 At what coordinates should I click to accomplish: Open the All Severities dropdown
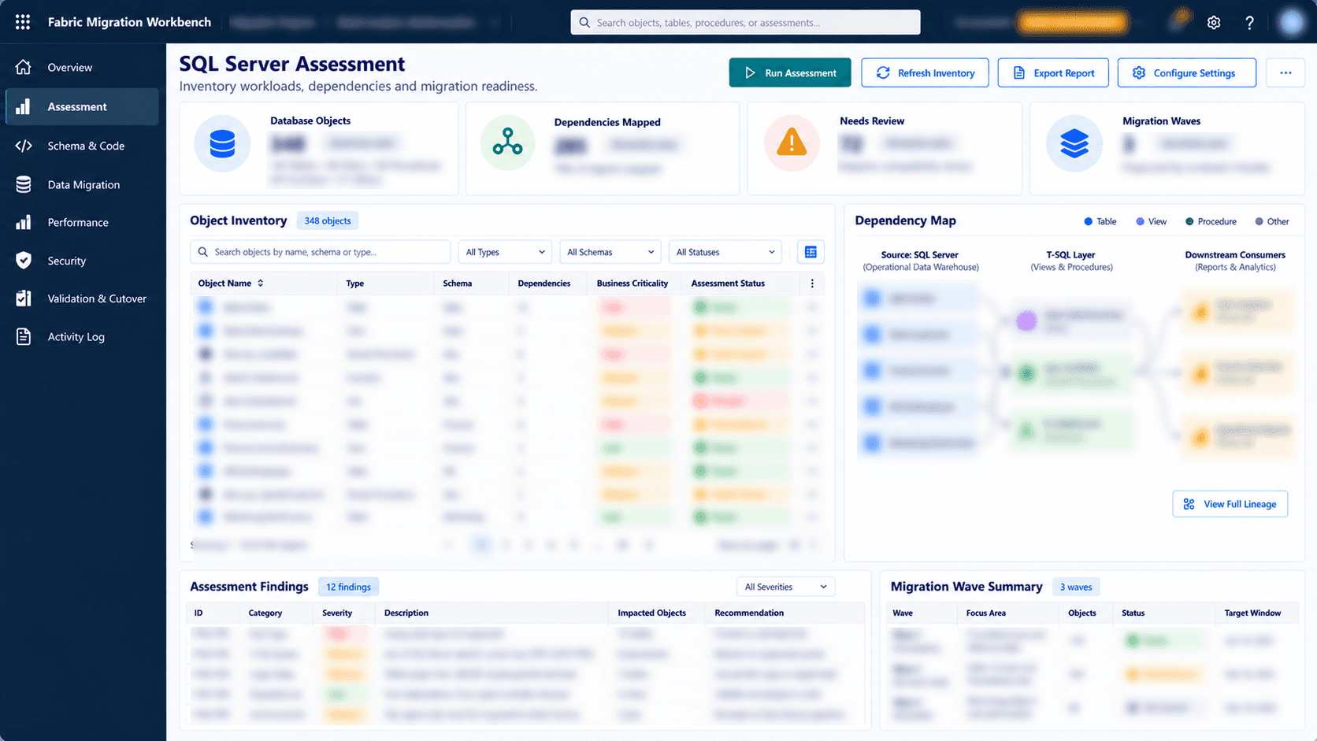(x=785, y=587)
